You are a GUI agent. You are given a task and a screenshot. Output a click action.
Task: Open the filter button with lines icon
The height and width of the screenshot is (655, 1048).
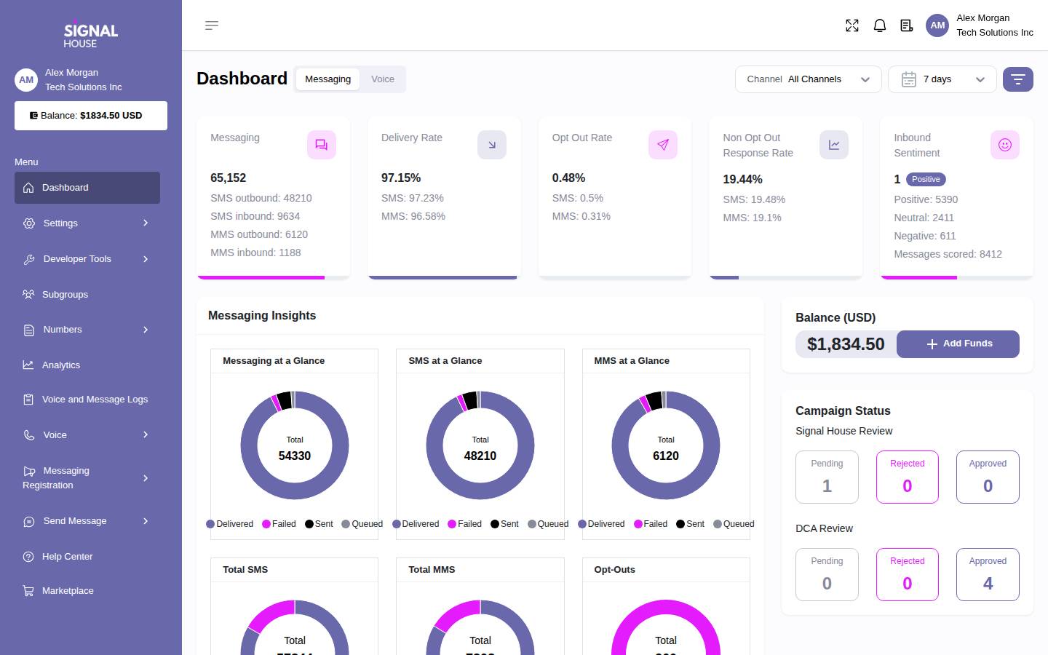pos(1018,79)
